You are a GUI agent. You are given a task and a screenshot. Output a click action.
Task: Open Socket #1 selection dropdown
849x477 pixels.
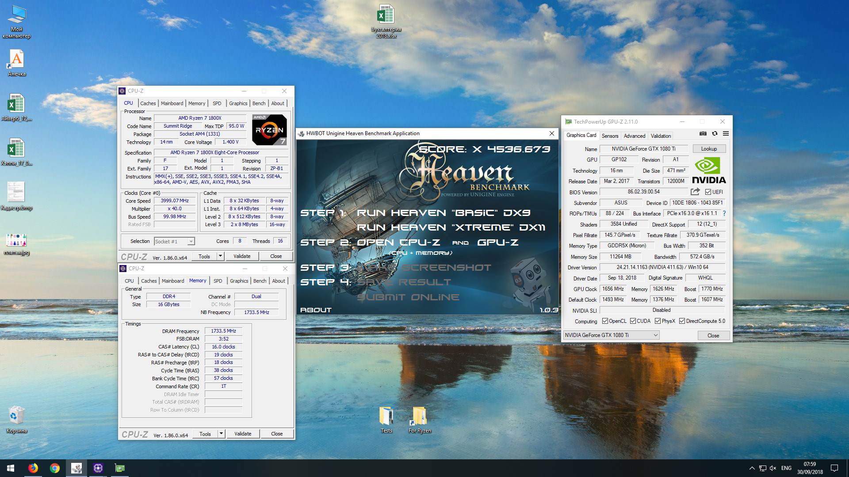coord(174,241)
